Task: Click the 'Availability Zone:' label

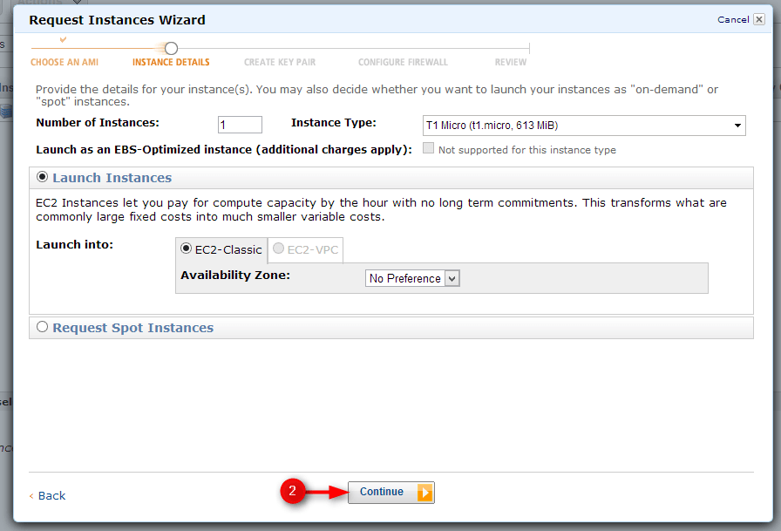Action: click(x=235, y=275)
